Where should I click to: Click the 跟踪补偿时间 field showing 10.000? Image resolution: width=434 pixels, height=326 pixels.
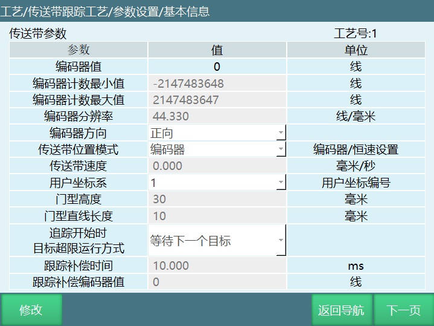(217, 266)
